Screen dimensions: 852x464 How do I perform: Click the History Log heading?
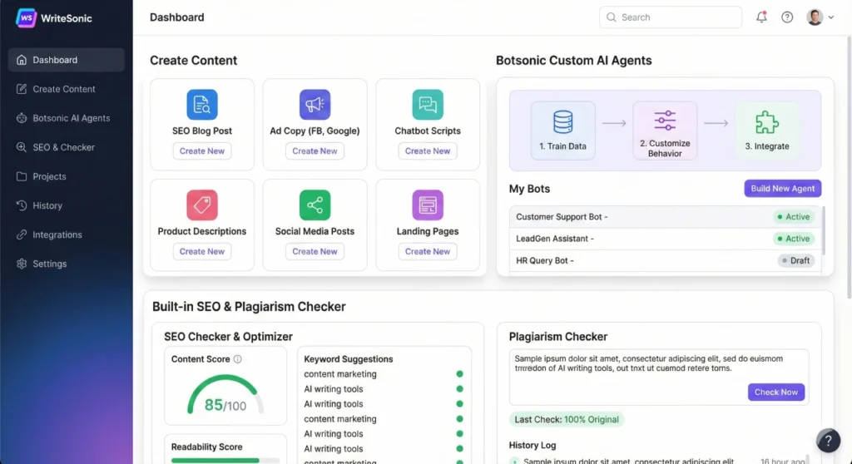pos(532,446)
